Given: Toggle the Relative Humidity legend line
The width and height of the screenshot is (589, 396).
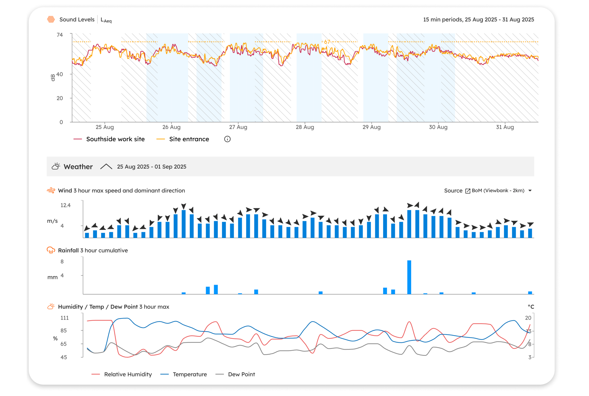Looking at the screenshot, I should pyautogui.click(x=122, y=374).
